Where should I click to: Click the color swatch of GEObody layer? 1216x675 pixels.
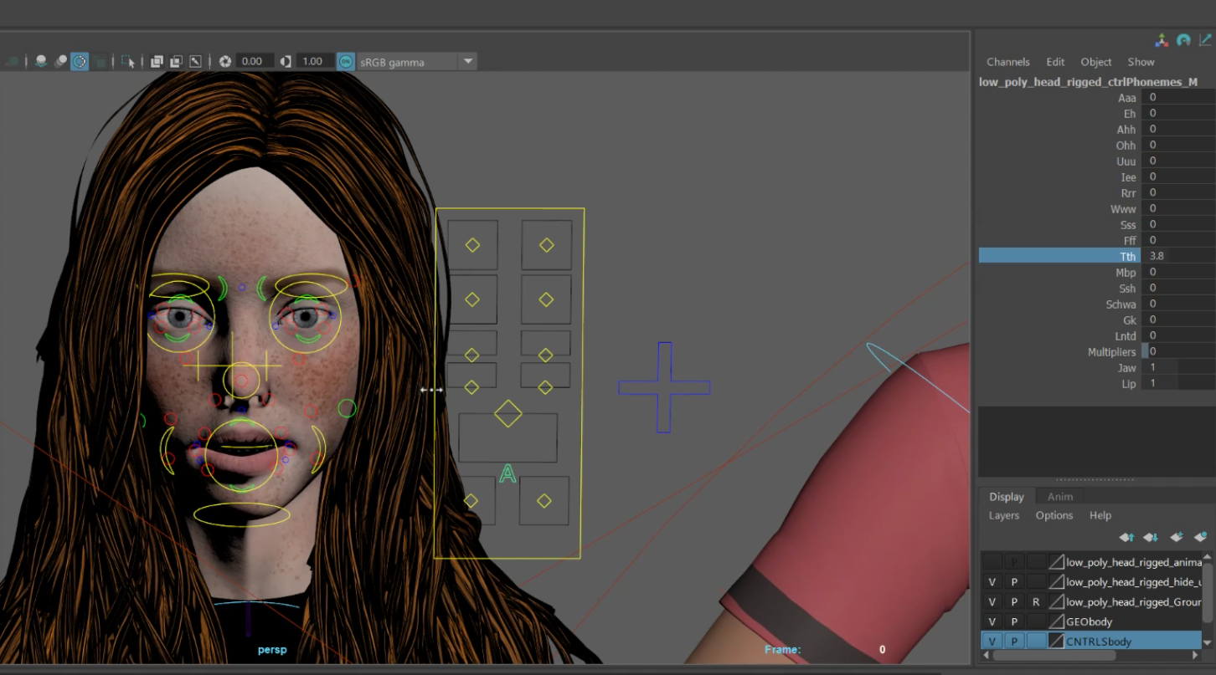[x=1057, y=621]
